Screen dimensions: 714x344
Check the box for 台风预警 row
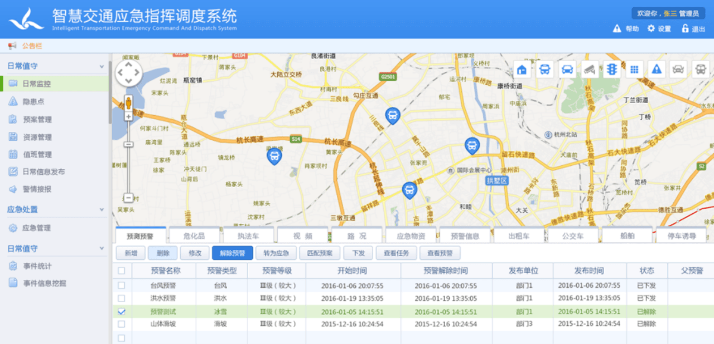point(121,286)
